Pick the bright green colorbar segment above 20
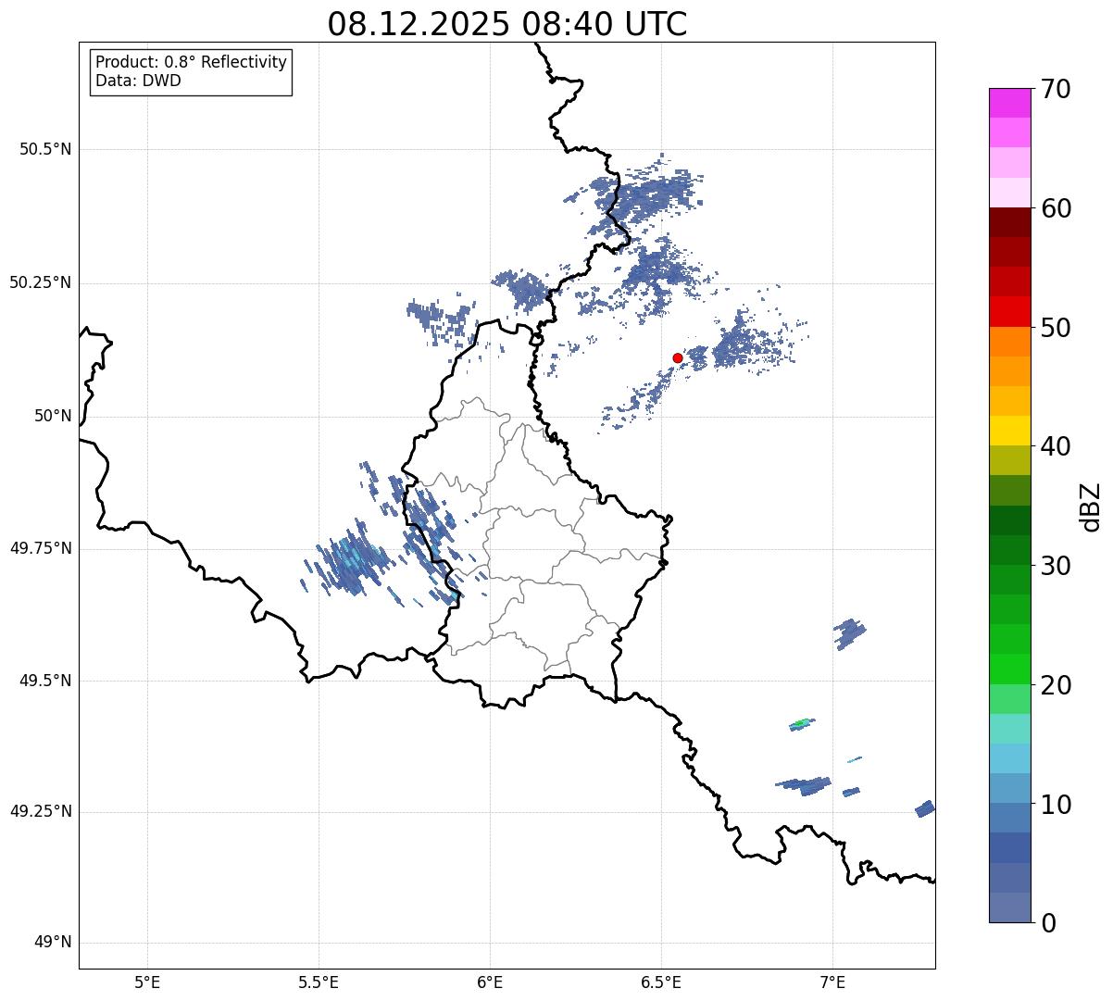 click(1009, 669)
